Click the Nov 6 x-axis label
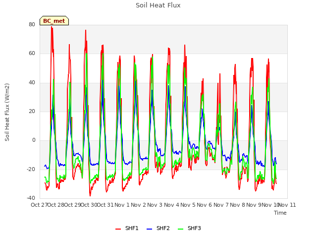This screenshot has height=238, width=317. coord(205,205)
